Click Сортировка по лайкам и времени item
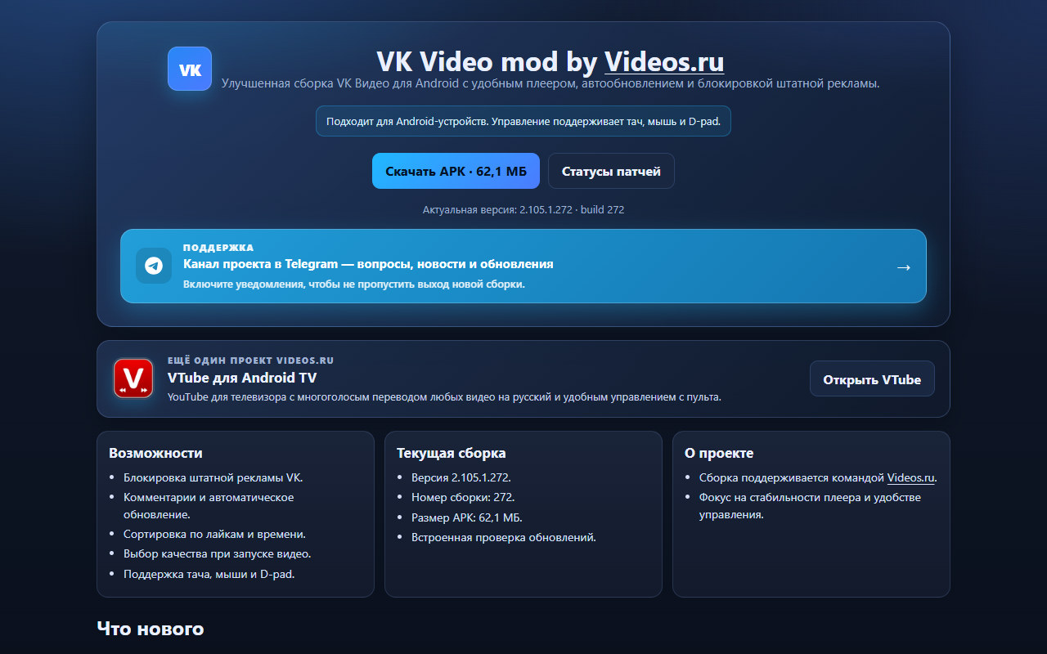This screenshot has height=654, width=1047. coord(214,534)
